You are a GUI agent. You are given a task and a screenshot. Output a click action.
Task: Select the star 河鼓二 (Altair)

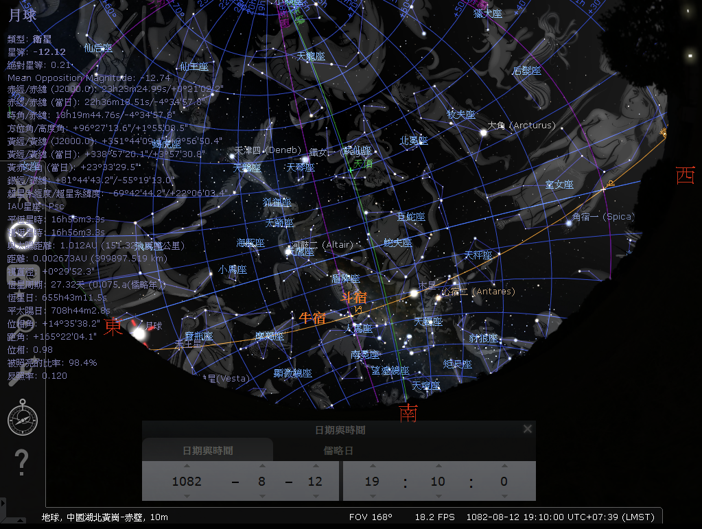288,251
